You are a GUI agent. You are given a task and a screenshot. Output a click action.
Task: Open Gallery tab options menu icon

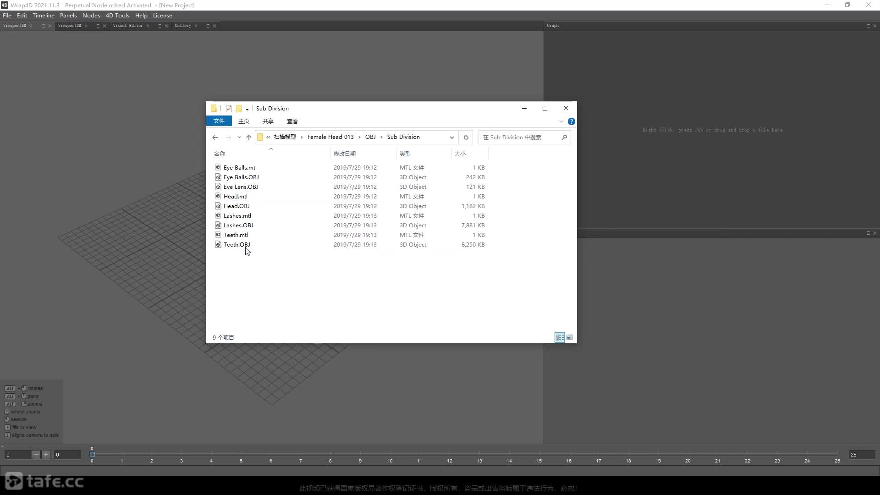point(208,26)
